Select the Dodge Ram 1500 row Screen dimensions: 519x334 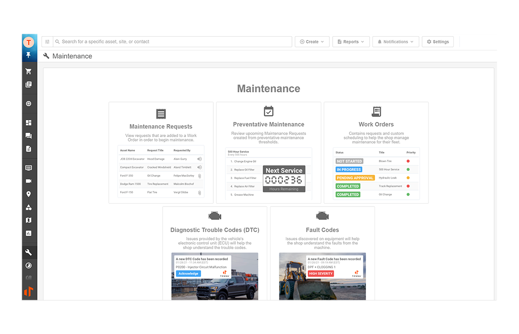coord(161,184)
